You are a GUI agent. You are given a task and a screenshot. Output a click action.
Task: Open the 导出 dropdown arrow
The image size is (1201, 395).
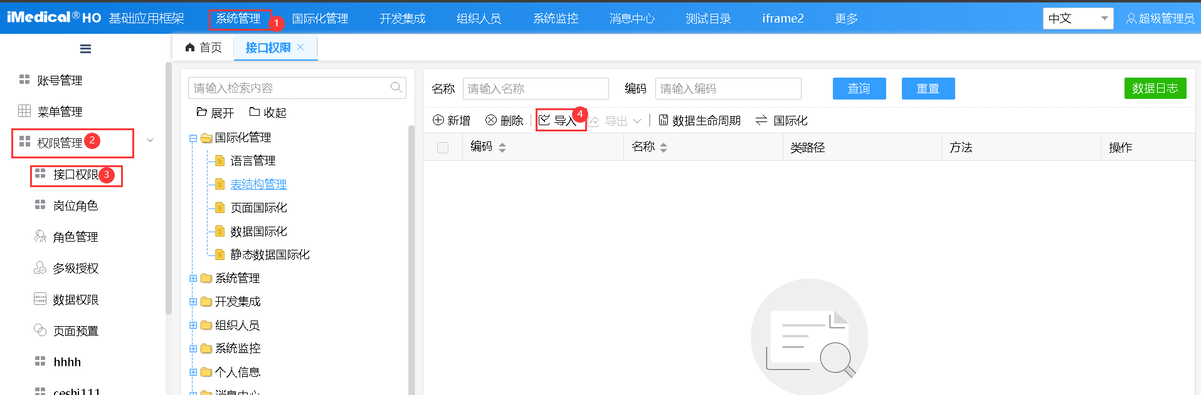click(637, 121)
